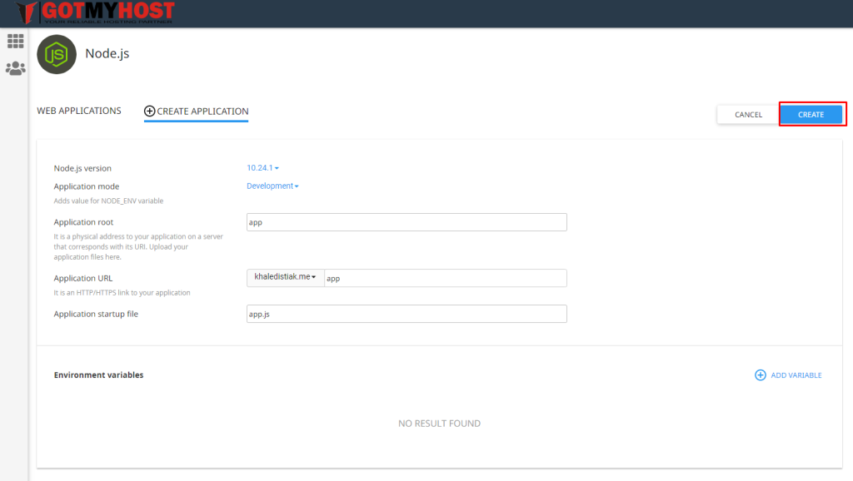Switch to the Web Applications tab
Screen dimensions: 853x481
coord(79,111)
